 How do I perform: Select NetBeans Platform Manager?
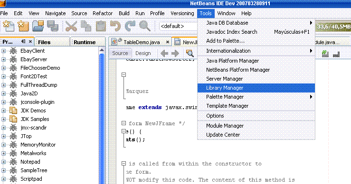click(256, 70)
